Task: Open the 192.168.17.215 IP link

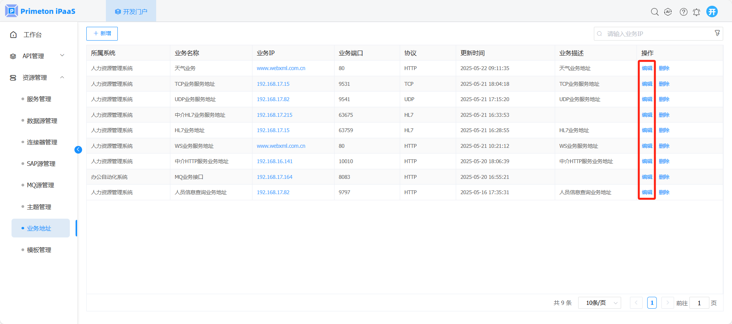Action: 274,115
